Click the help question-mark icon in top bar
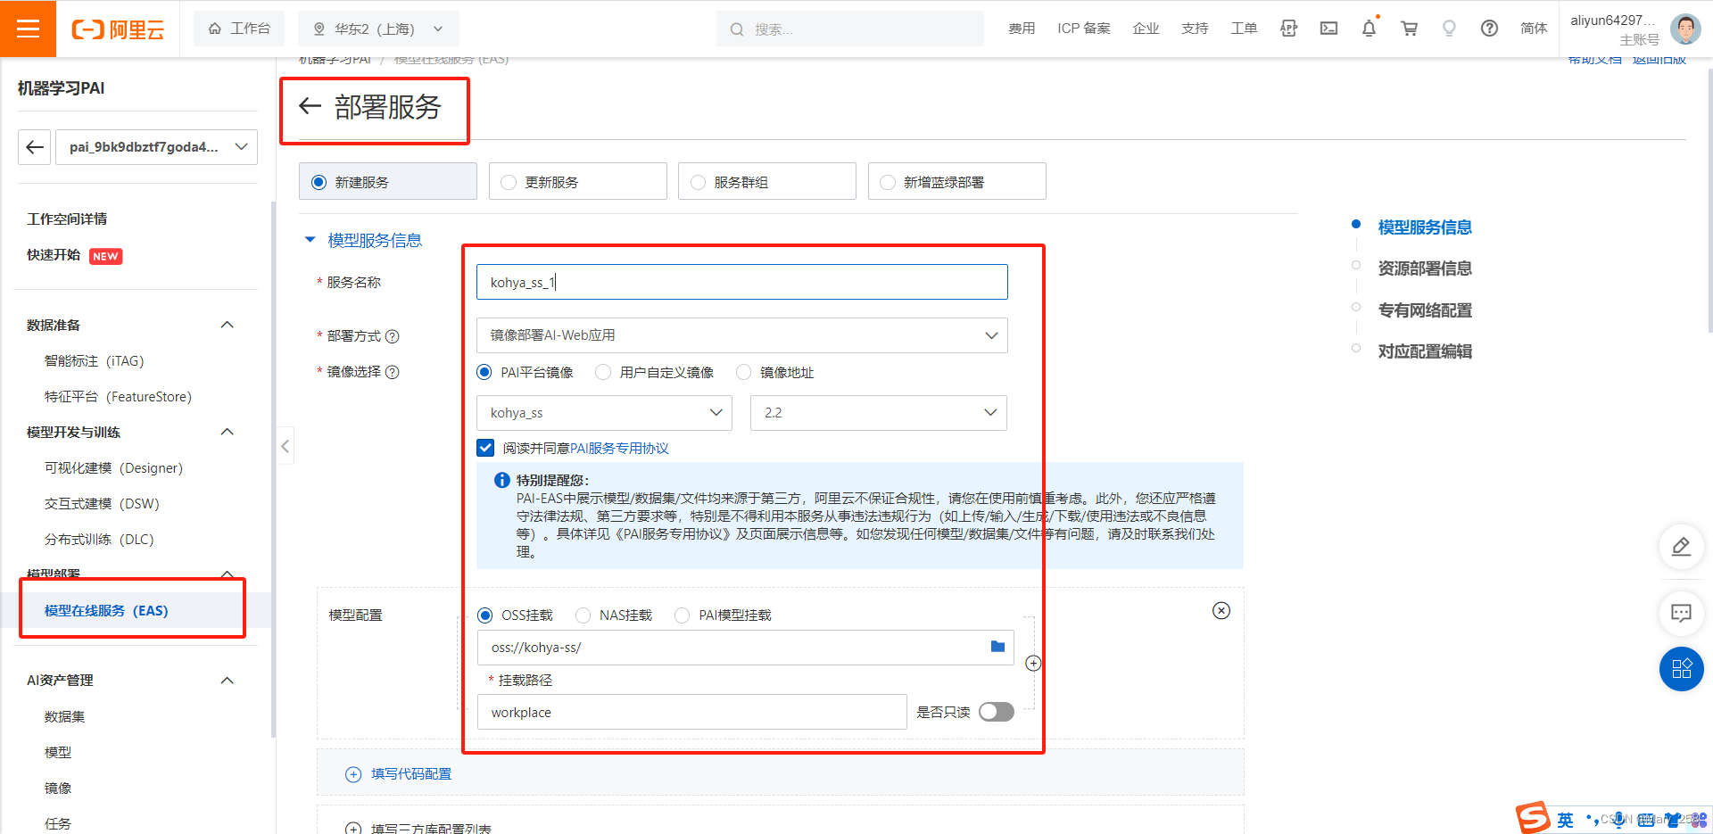Viewport: 1713px width, 834px height. click(x=1489, y=28)
